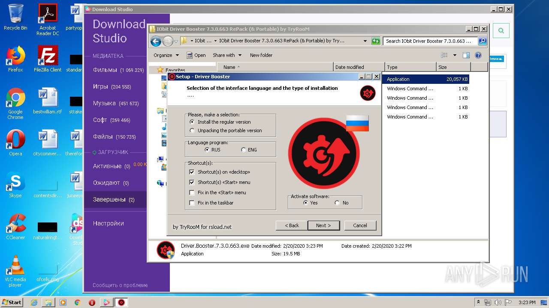Open Windows Media Player taskbar icon

click(63, 302)
